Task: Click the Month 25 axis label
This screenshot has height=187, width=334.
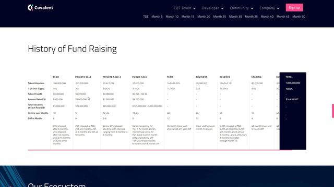Action: [x=220, y=17]
